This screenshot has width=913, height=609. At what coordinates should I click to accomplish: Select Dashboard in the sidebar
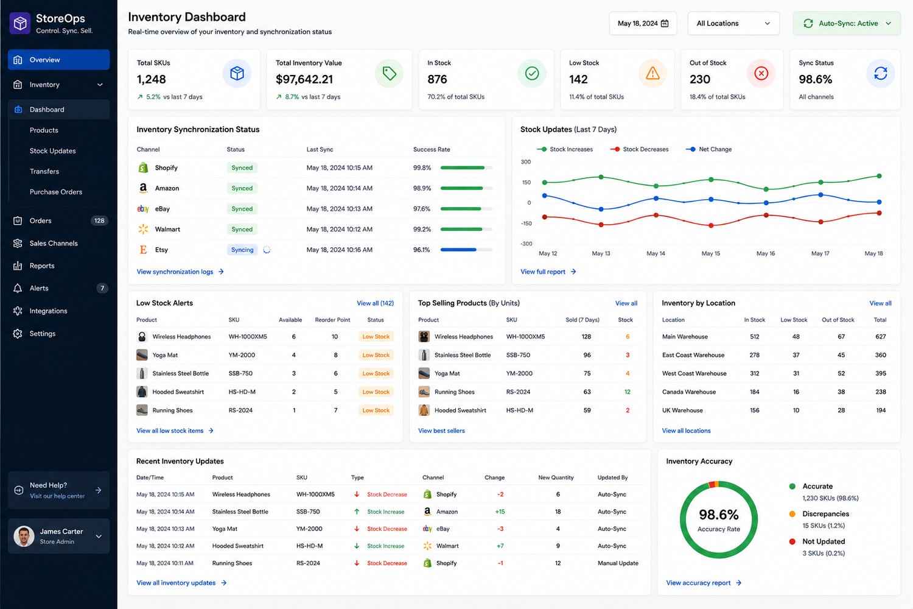click(x=58, y=110)
